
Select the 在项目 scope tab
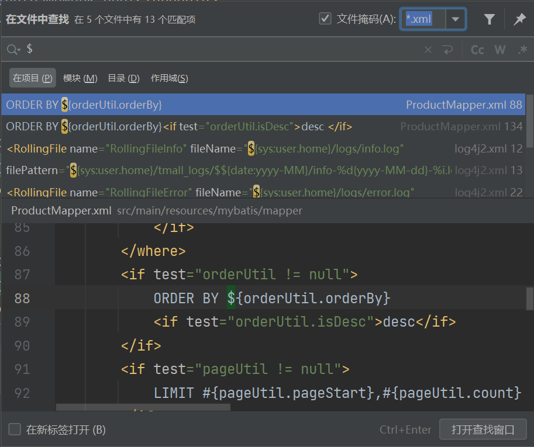[x=32, y=78]
